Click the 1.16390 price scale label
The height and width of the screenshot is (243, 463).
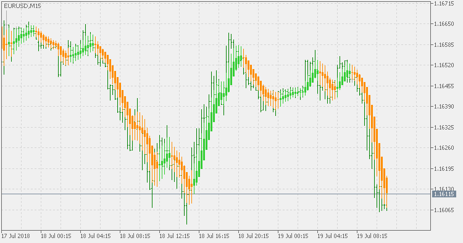point(444,107)
